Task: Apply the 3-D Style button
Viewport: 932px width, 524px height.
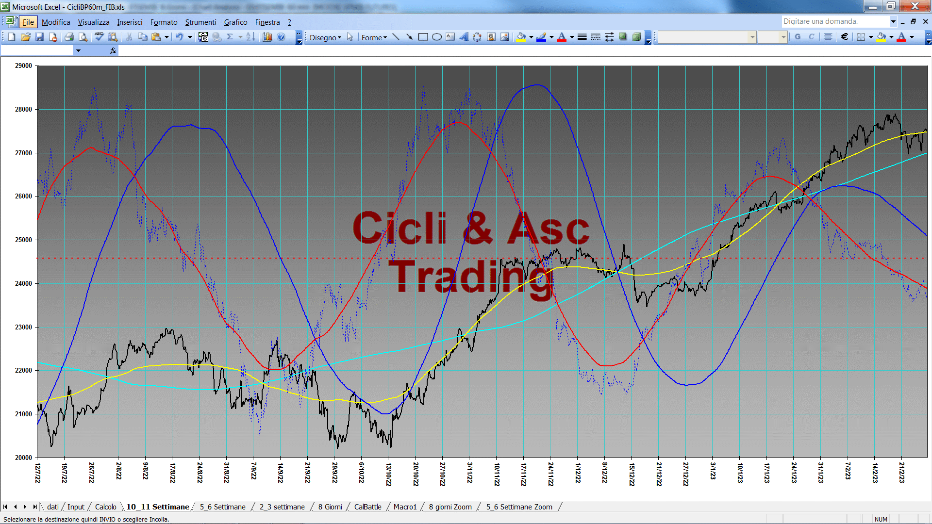Action: tap(636, 37)
